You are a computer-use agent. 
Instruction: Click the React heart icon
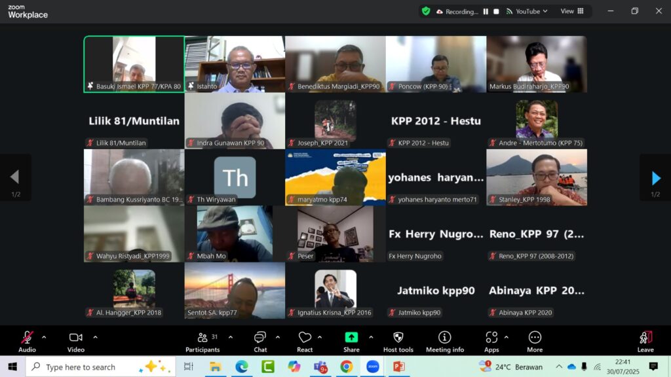pyautogui.click(x=305, y=340)
